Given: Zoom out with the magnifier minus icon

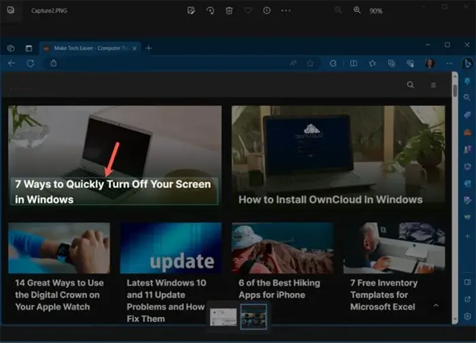Looking at the screenshot, I should pyautogui.click(x=339, y=11).
